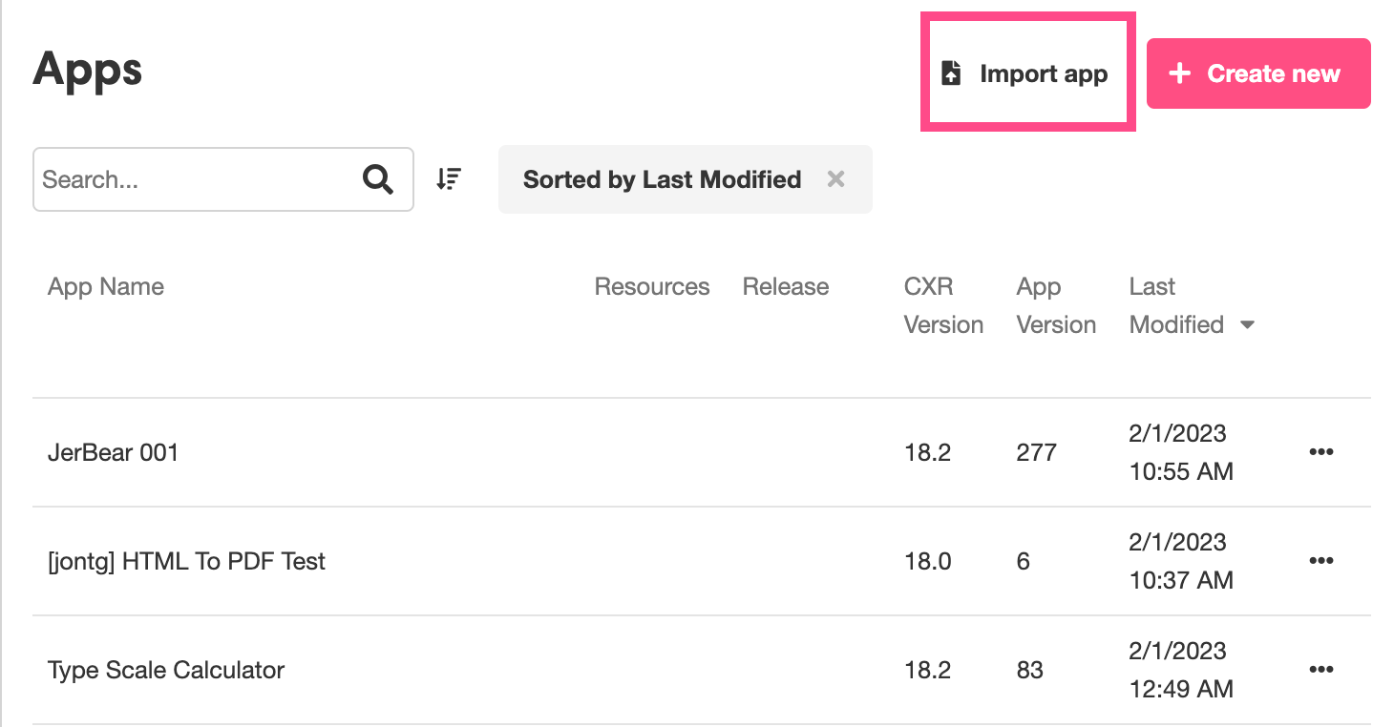This screenshot has height=727, width=1394.
Task: Sort by the App Name column header
Action: (106, 287)
